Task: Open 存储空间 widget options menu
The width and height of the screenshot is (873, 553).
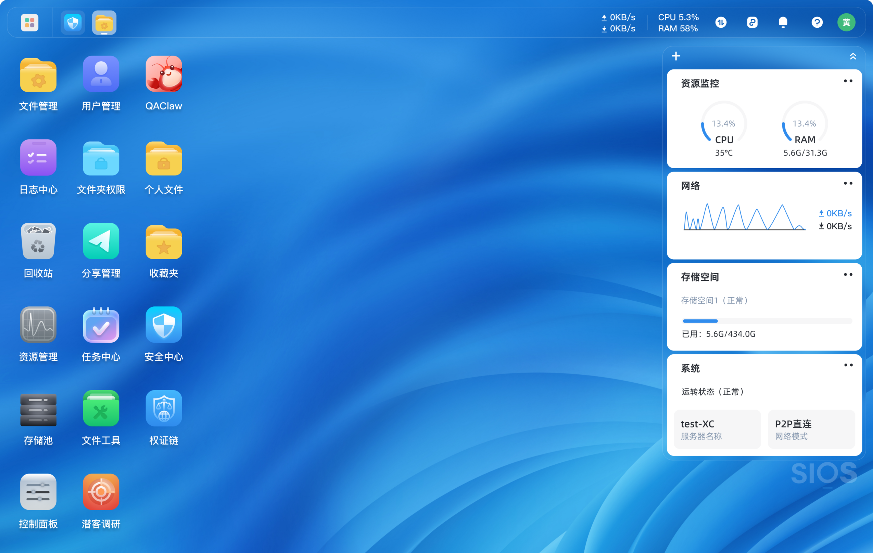Action: point(848,275)
